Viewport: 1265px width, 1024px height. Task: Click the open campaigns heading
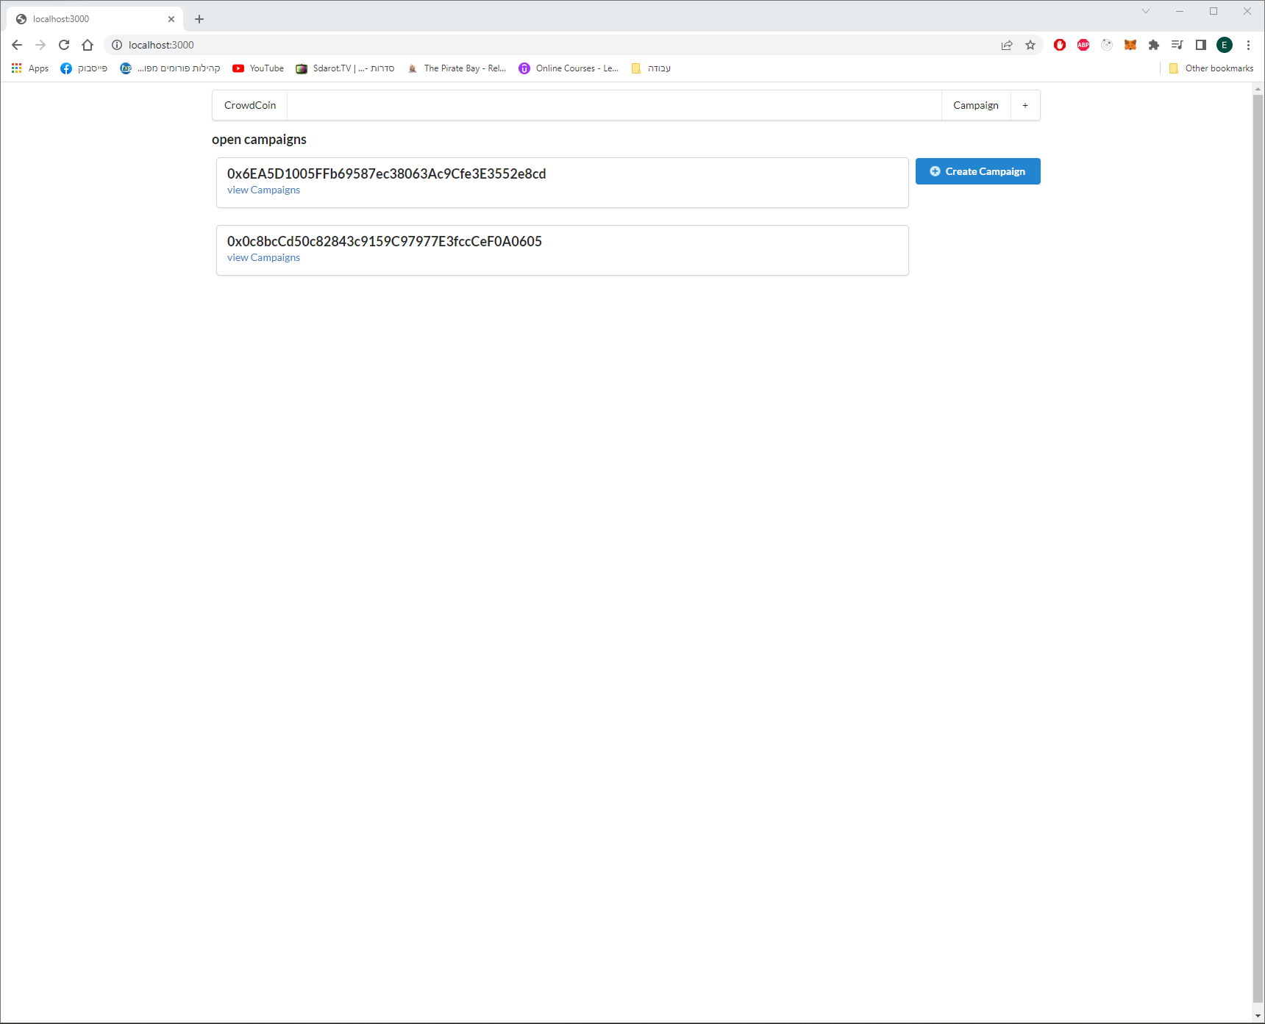tap(259, 140)
